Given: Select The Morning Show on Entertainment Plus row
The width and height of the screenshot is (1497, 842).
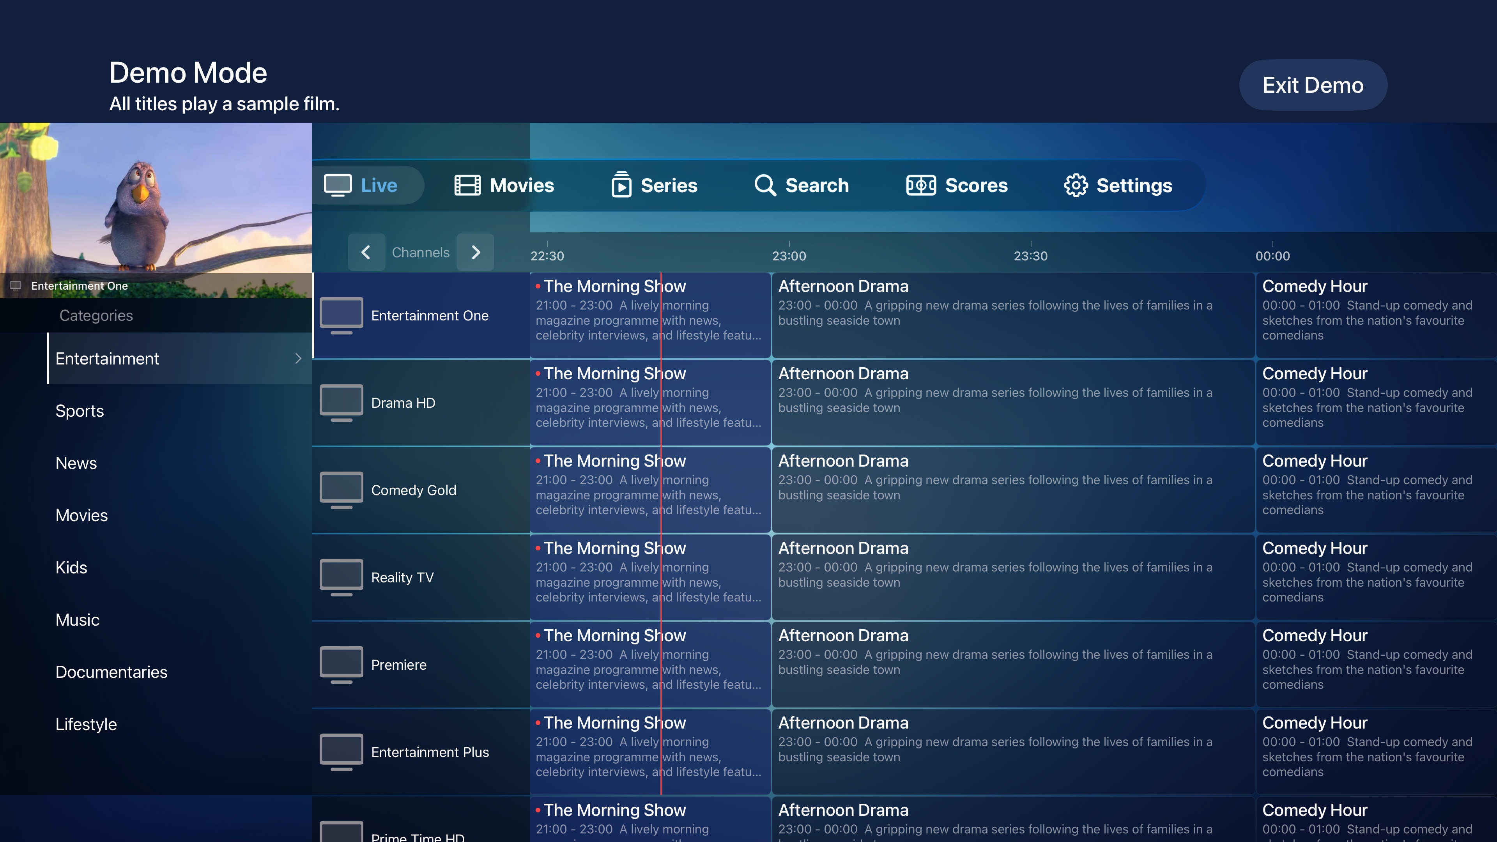Looking at the screenshot, I should pos(650,752).
